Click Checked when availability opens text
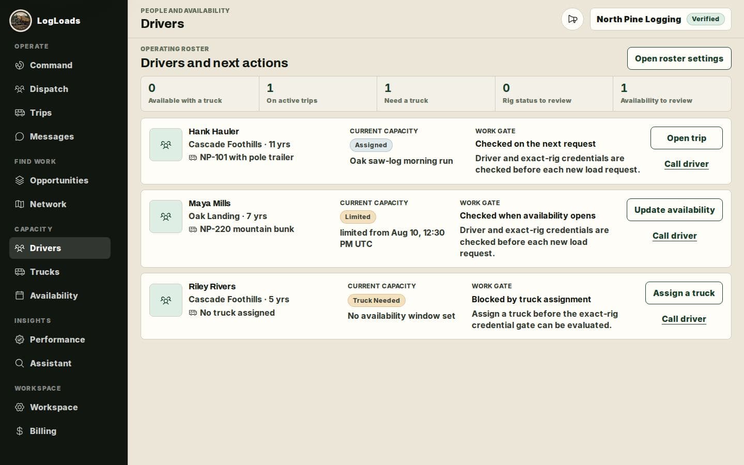 pos(528,215)
